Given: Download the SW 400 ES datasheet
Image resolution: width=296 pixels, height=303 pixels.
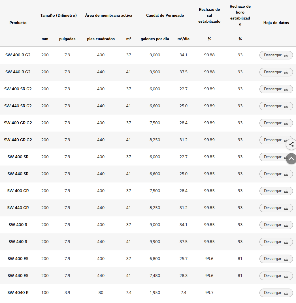Looking at the screenshot, I should [276, 259].
